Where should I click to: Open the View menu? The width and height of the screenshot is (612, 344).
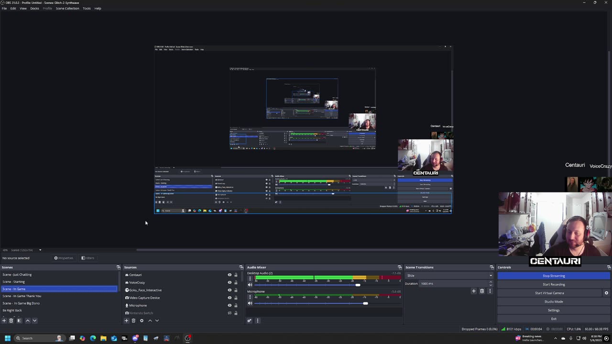23,9
